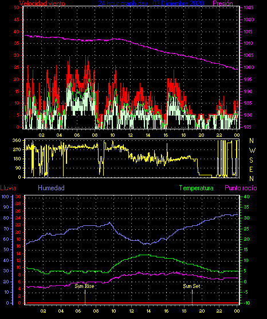Click the Presión legend label
267x319 pixels.
pyautogui.click(x=223, y=3)
